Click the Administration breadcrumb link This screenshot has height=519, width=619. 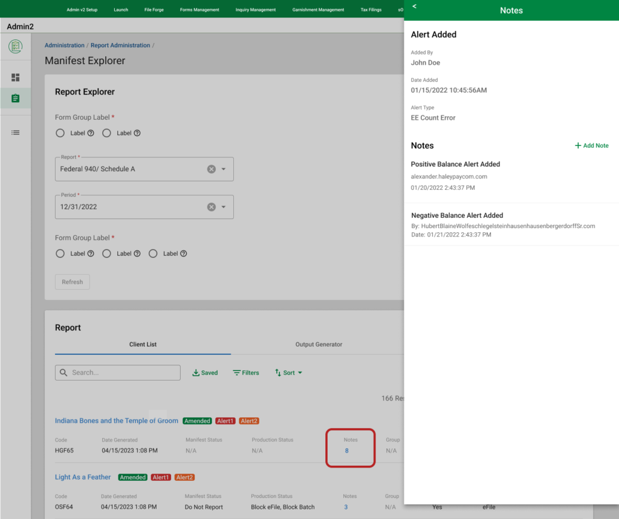click(x=64, y=45)
